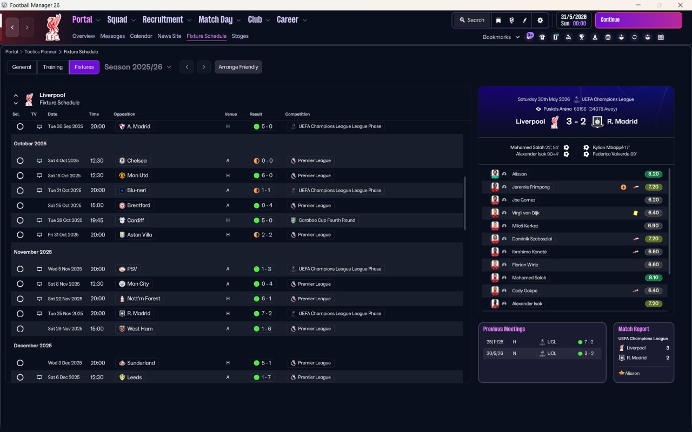Viewport: 692px width, 432px height.
Task: Expand the Squad menu chevron
Action: [134, 20]
